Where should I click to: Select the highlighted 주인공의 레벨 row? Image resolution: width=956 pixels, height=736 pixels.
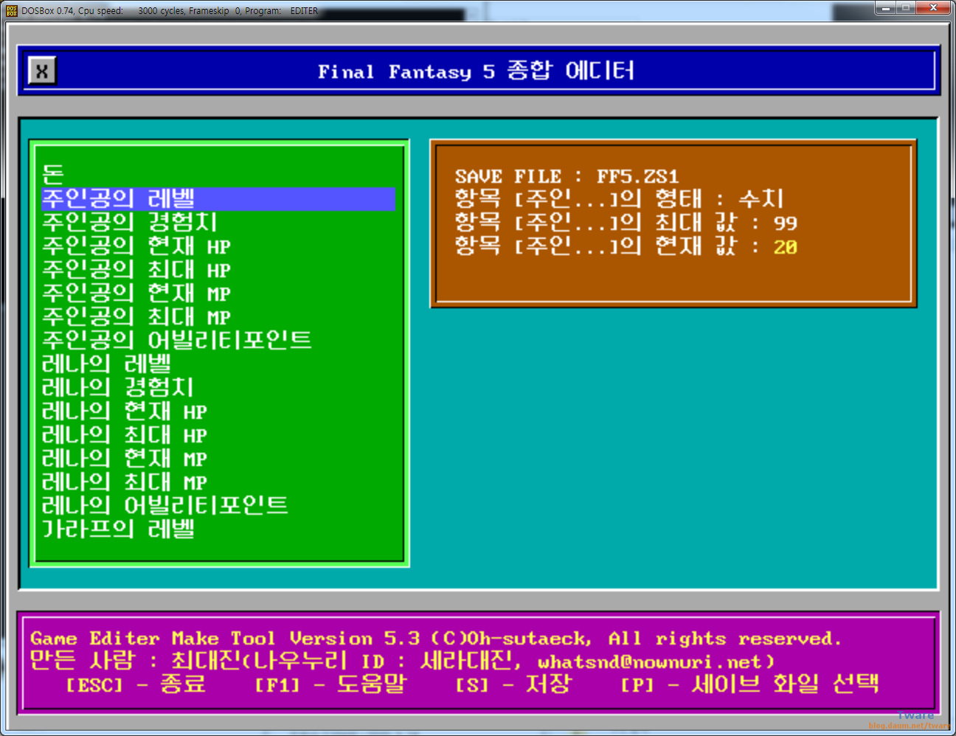tap(218, 199)
